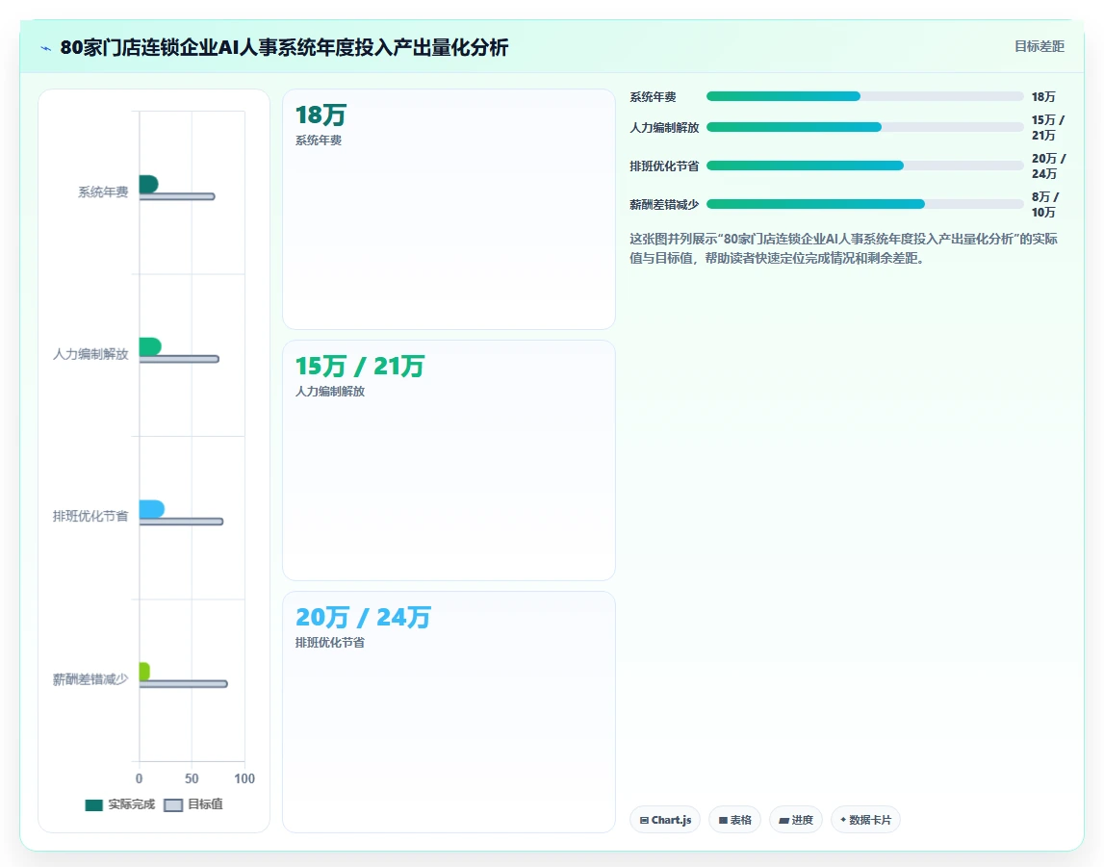Click the 排班优化节省 progress bar
This screenshot has height=867, width=1104.
(x=864, y=166)
